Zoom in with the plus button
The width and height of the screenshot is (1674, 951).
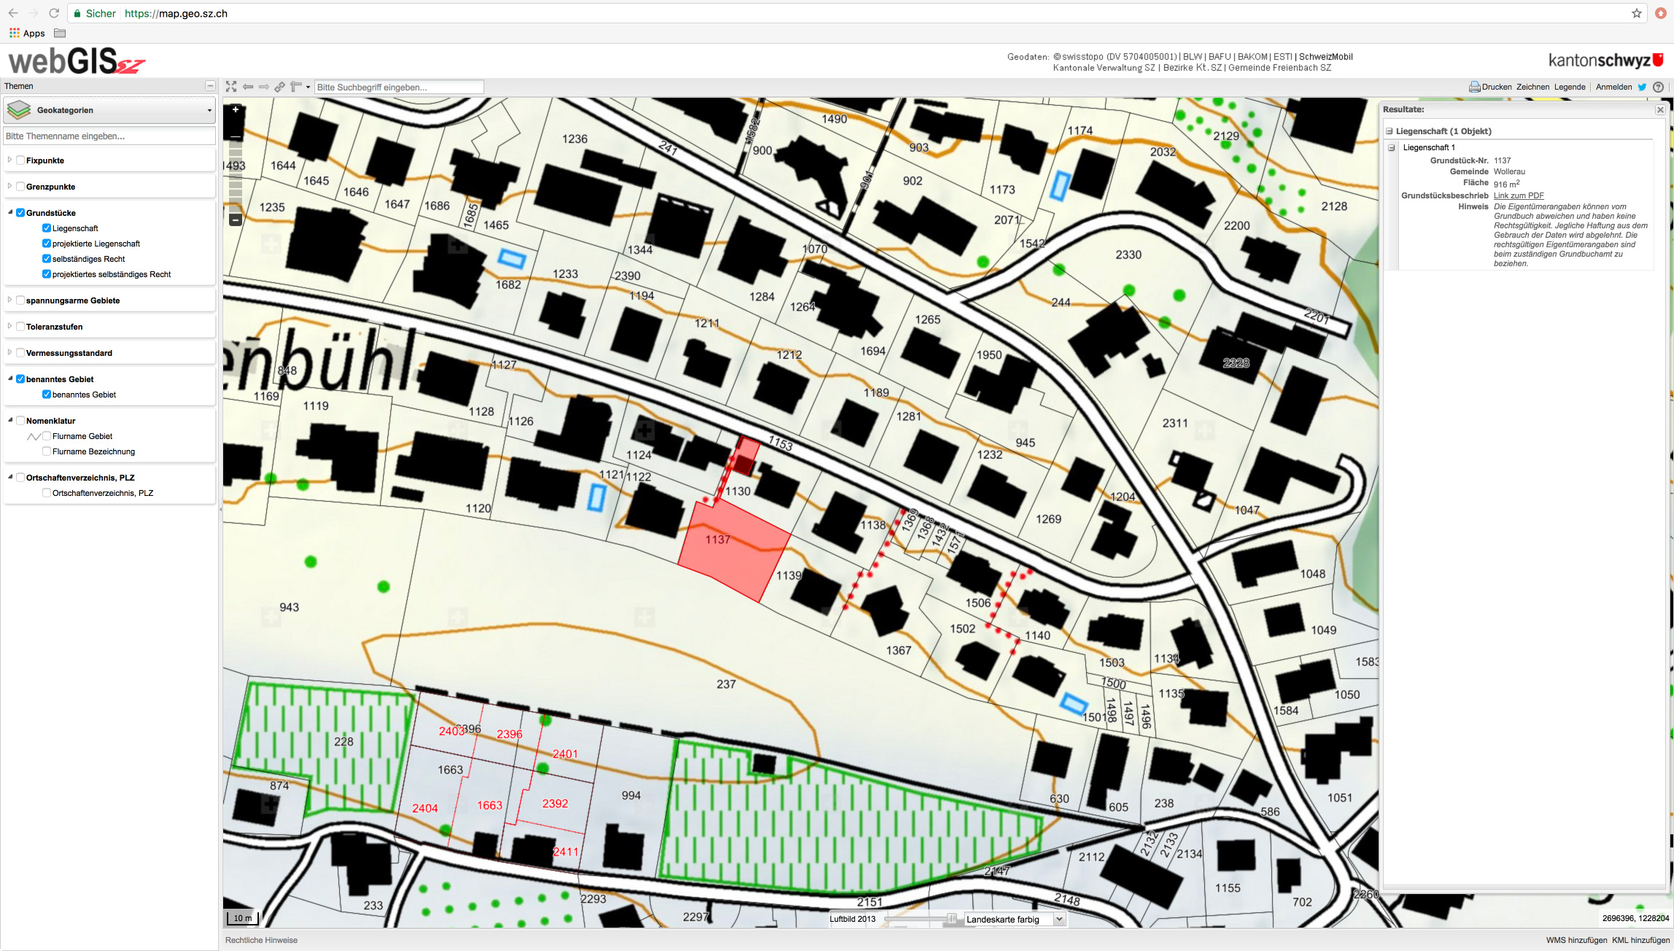tap(236, 109)
